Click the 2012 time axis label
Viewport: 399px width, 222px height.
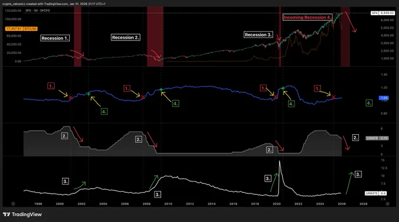tap(190, 204)
